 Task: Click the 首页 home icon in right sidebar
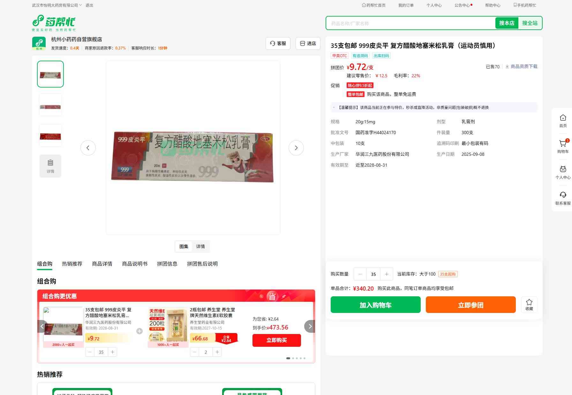pyautogui.click(x=563, y=118)
